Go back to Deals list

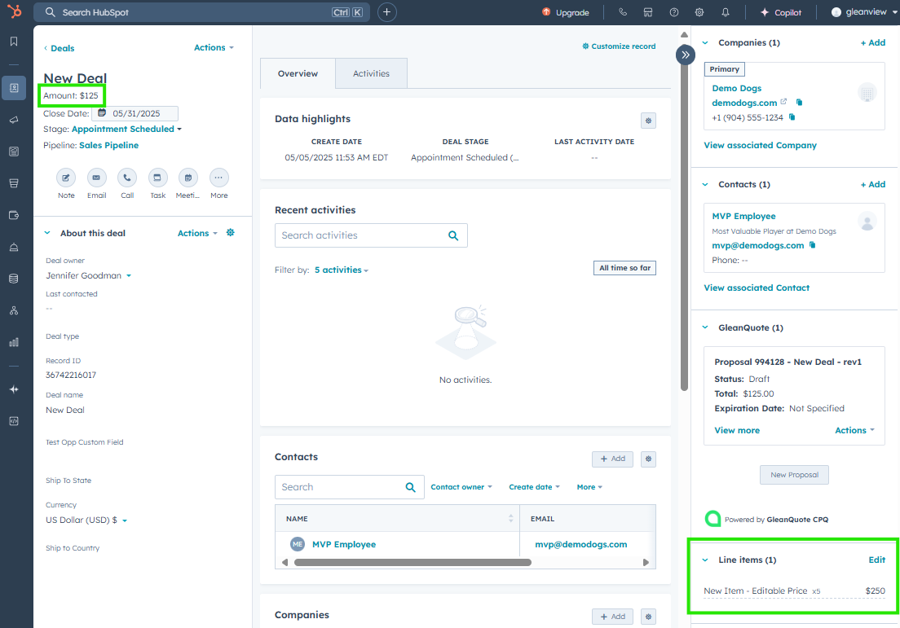point(60,48)
